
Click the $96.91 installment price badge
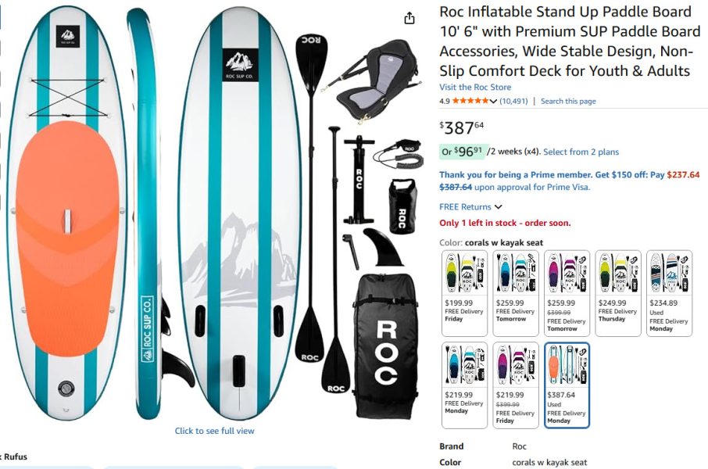[463, 152]
